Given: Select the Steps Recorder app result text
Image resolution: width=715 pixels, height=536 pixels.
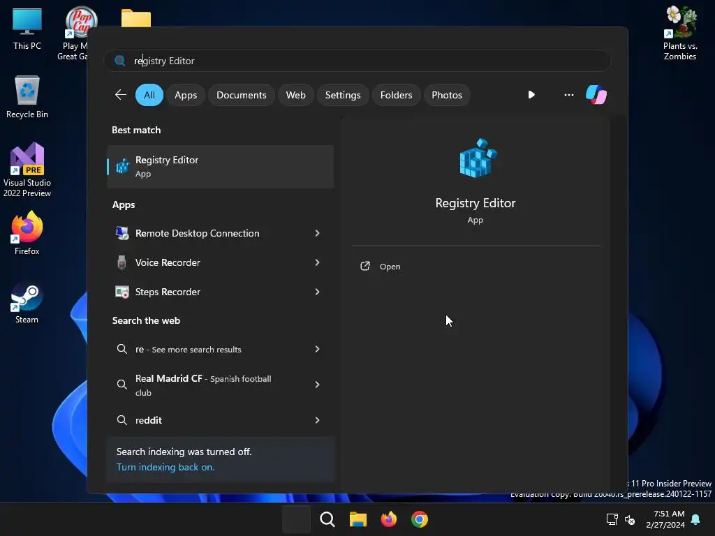Looking at the screenshot, I should click(168, 292).
